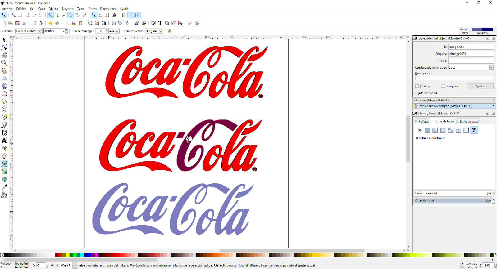This screenshot has height=269, width=497.
Task: Select the Tweak tool
Action: click(4, 55)
